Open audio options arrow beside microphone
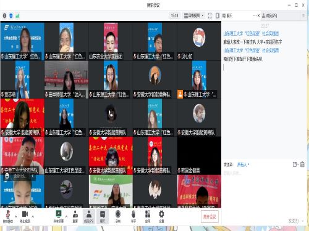The image size is (309, 231). (16, 216)
